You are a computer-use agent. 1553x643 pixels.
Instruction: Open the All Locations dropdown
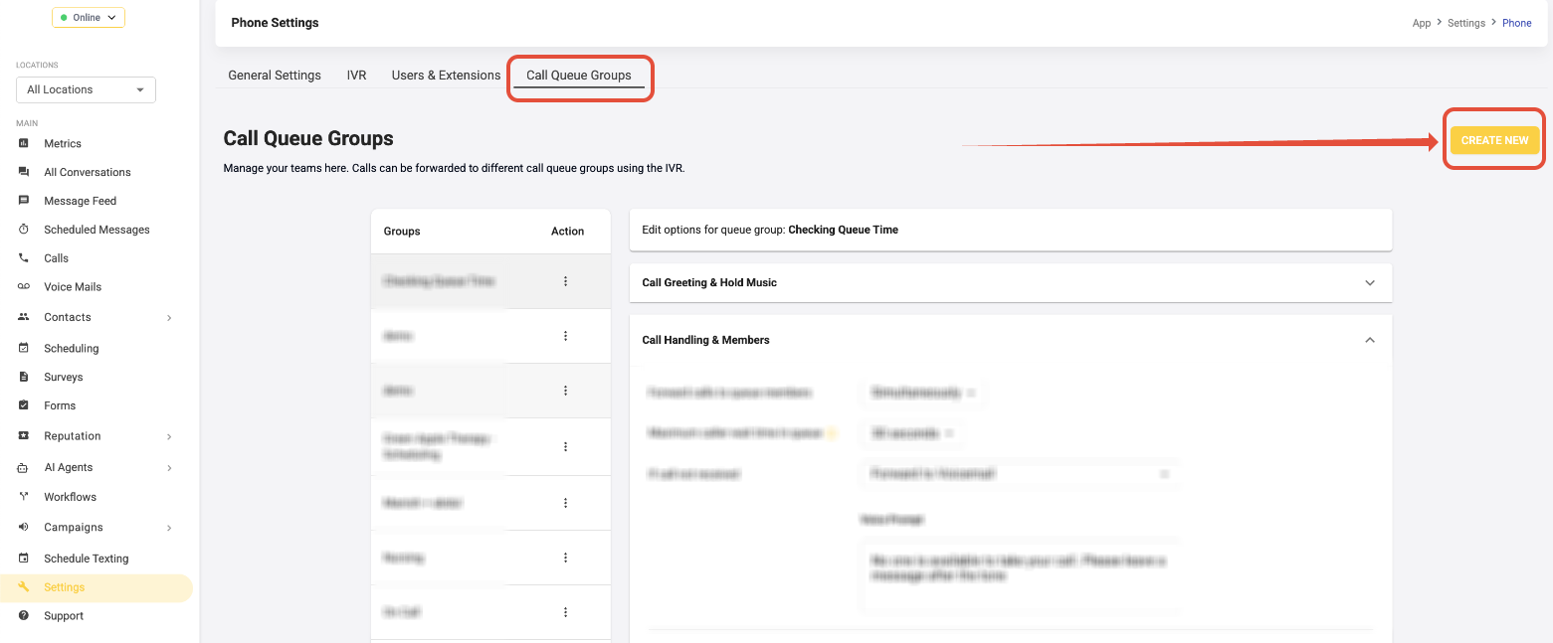click(86, 89)
